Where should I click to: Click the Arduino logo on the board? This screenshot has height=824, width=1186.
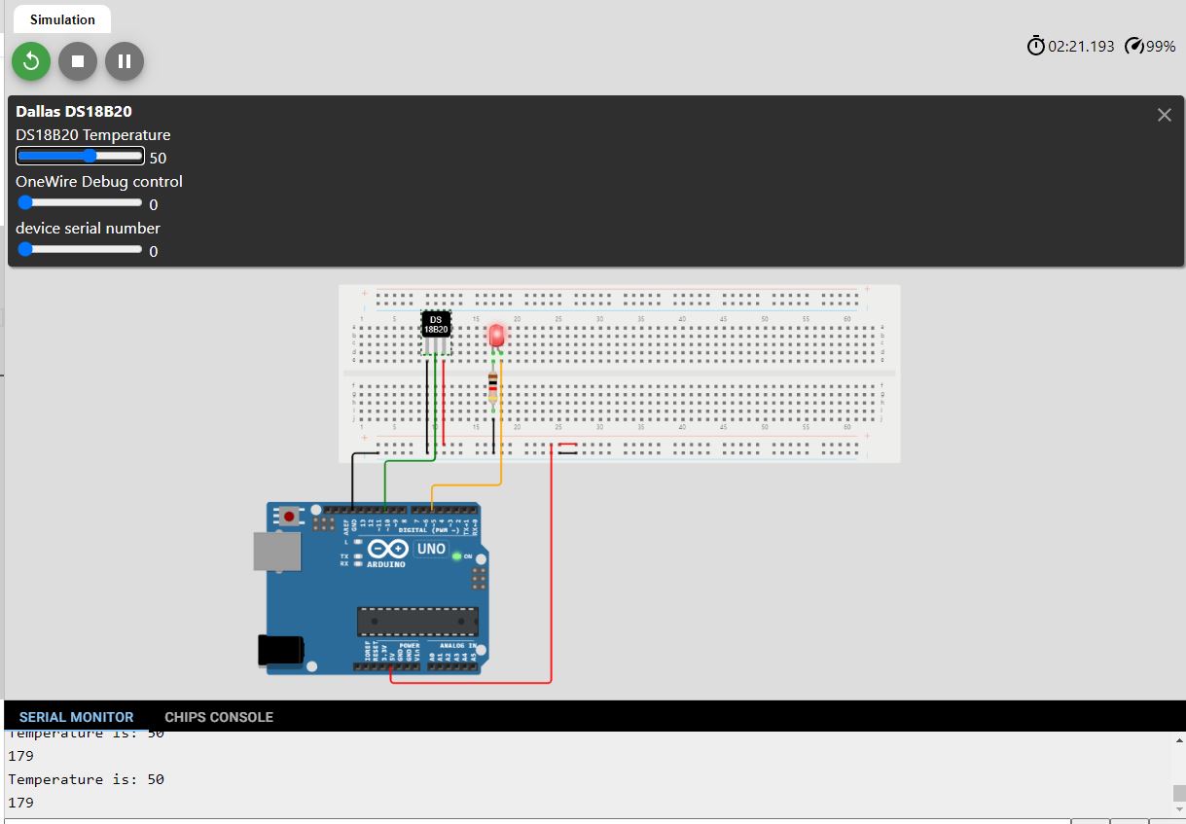pos(388,551)
